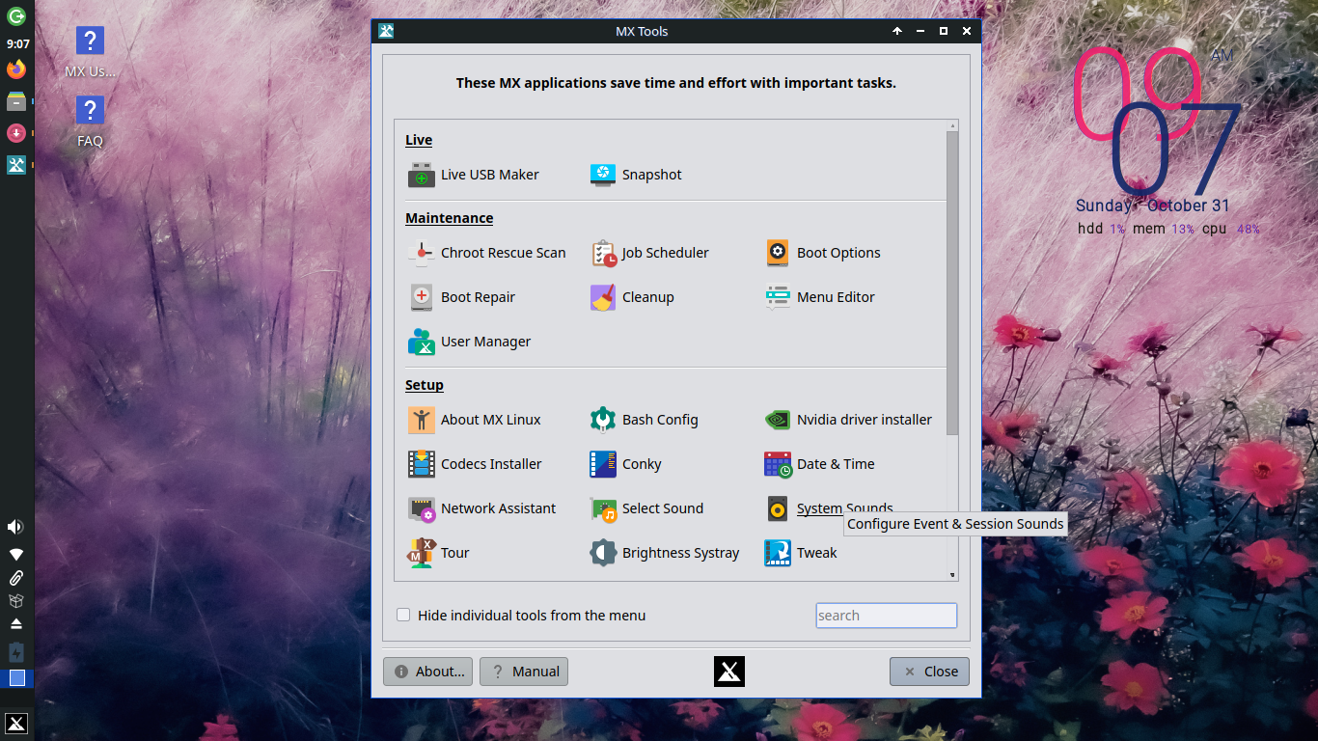1318x741 pixels.
Task: Open the Select Sound icon
Action: click(603, 508)
